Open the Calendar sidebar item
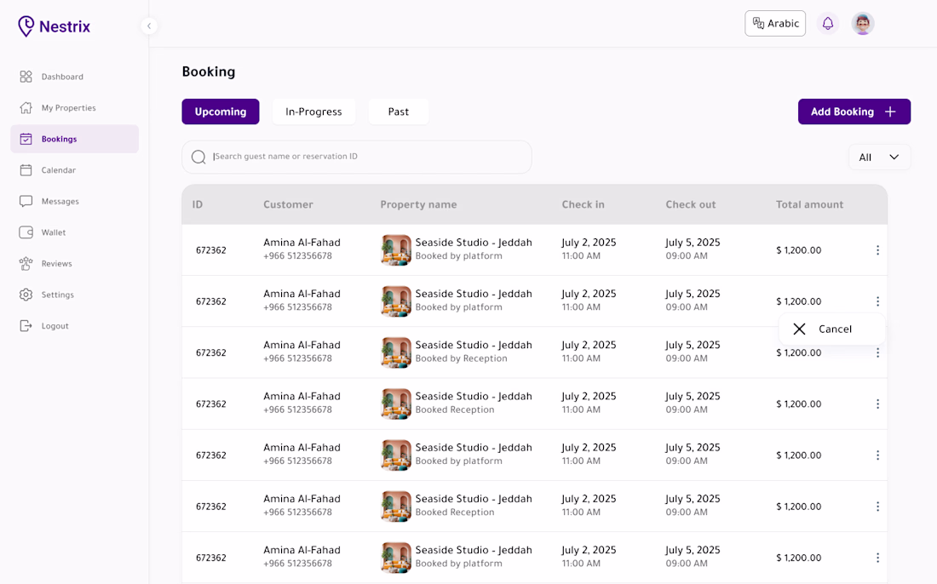Image resolution: width=937 pixels, height=584 pixels. (75, 170)
